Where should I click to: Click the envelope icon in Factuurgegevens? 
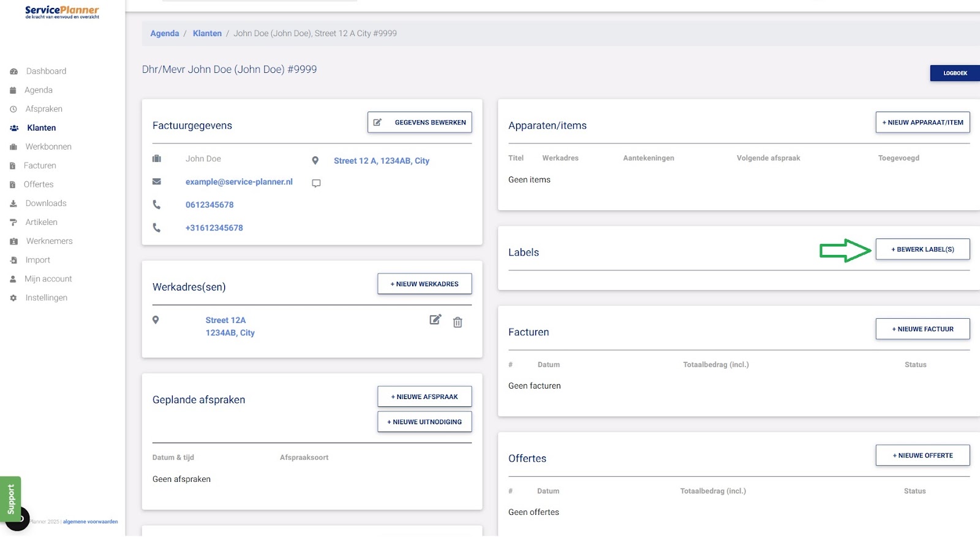pos(157,181)
